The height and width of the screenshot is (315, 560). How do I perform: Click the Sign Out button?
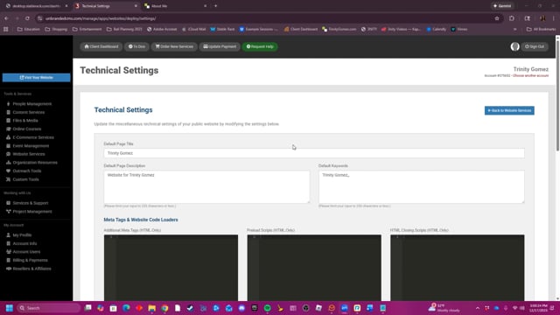(x=535, y=46)
